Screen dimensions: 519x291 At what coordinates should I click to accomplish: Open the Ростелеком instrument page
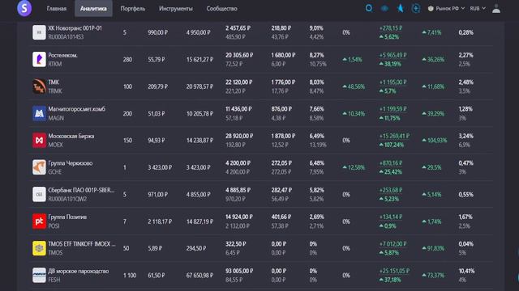point(63,56)
